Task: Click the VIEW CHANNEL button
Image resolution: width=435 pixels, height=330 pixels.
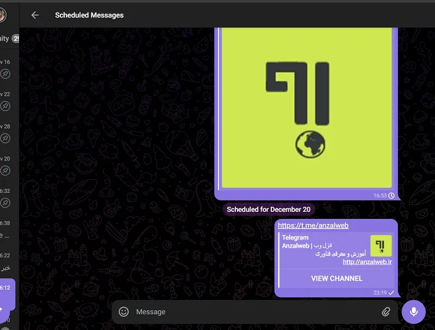Action: pyautogui.click(x=337, y=278)
